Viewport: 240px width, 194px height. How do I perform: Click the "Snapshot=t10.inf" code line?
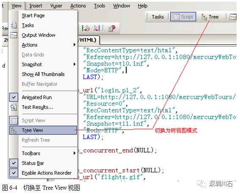coord(116,63)
